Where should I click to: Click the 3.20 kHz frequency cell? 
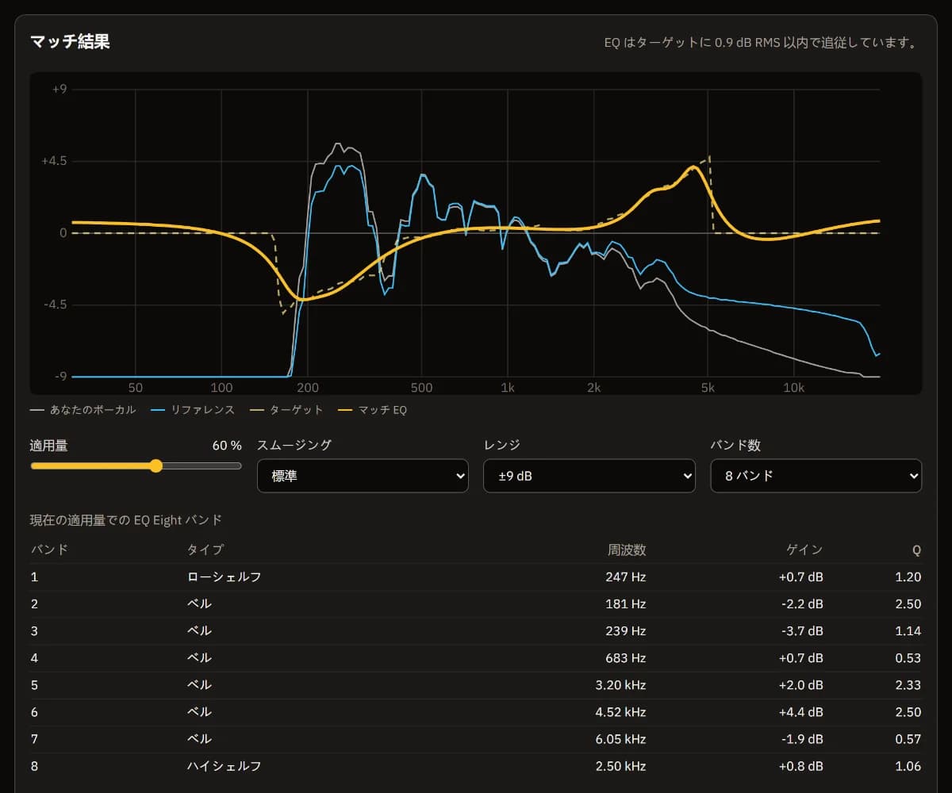(622, 684)
